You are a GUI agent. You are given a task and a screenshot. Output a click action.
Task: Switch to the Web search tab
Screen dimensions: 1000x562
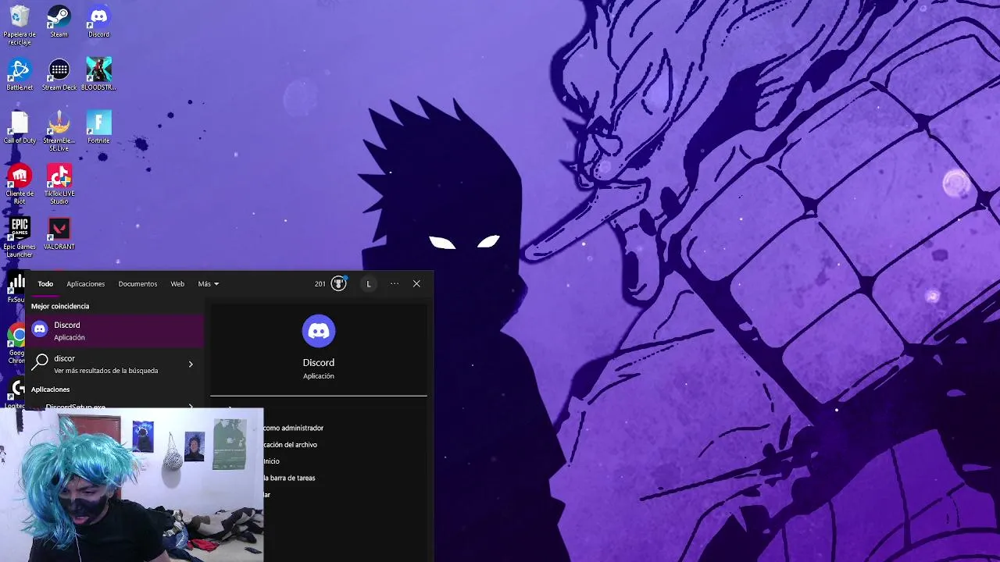(x=177, y=284)
